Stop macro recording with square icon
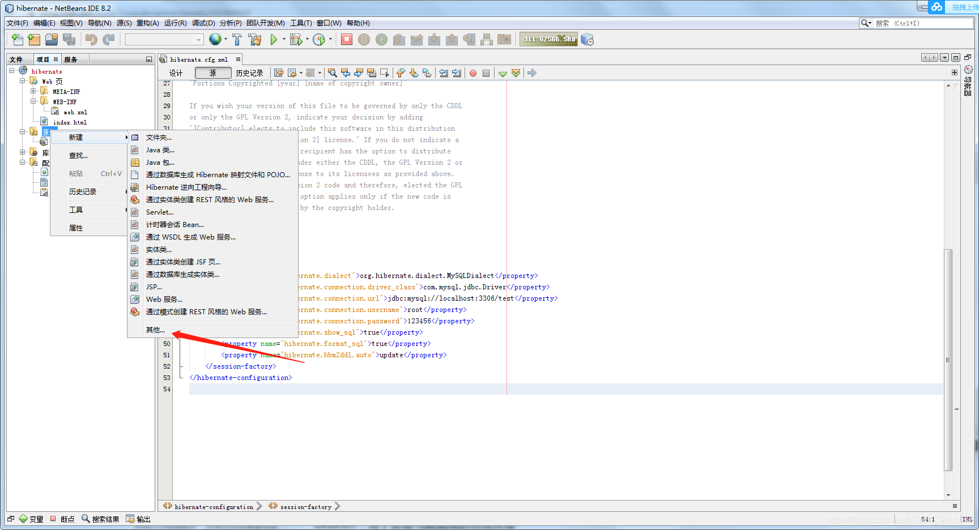 (486, 73)
